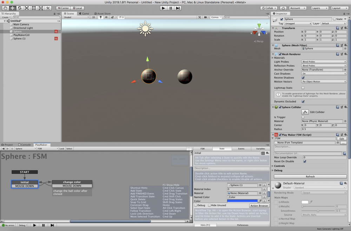This screenshot has height=231, width=351.
Task: Switch to PlayMaker Events tab
Action: tap(241, 149)
